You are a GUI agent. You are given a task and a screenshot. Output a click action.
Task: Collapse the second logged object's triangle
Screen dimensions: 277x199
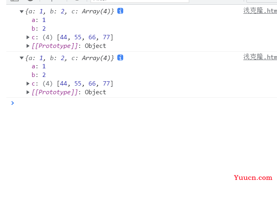point(22,58)
